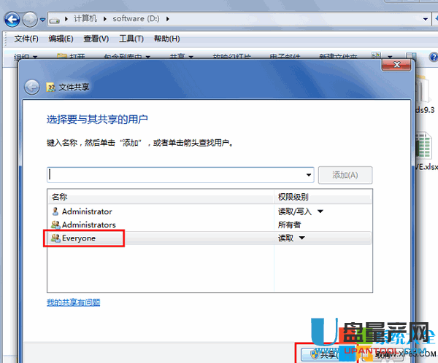Image resolution: width=438 pixels, height=363 pixels.
Task: Open the 编辑(E) menu
Action: click(61, 39)
